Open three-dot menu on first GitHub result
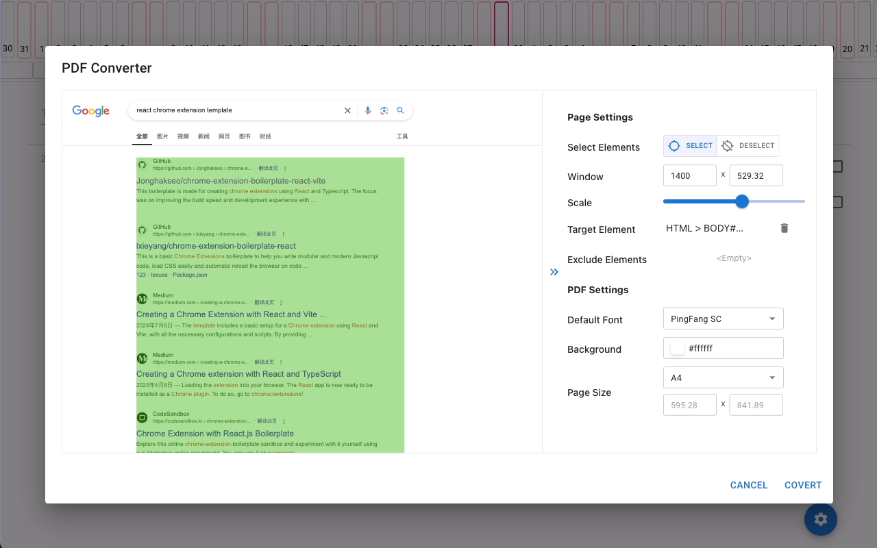 (285, 169)
